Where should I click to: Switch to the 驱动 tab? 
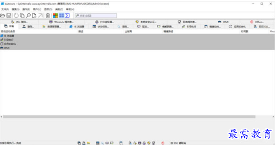143,27
